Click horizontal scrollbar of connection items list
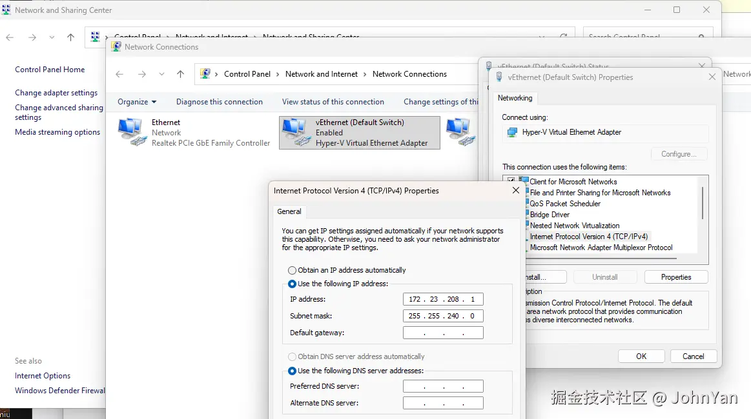 [x=601, y=258]
